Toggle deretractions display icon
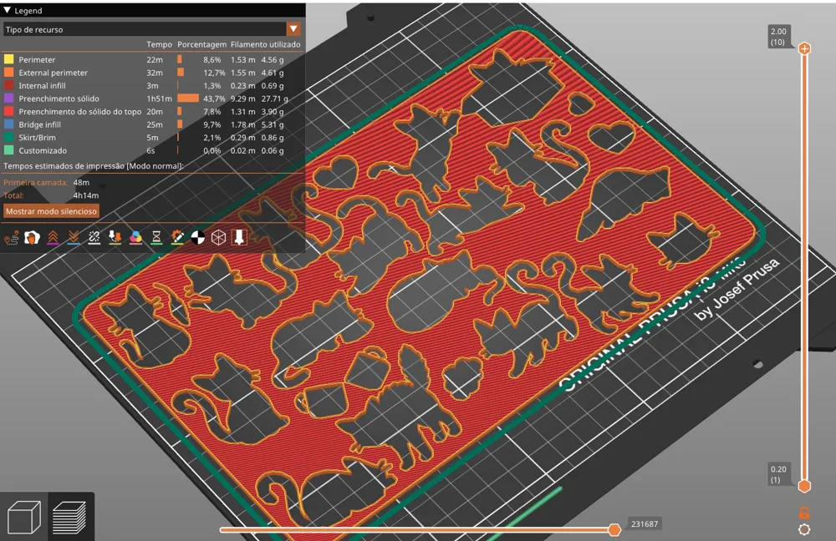 pyautogui.click(x=74, y=237)
